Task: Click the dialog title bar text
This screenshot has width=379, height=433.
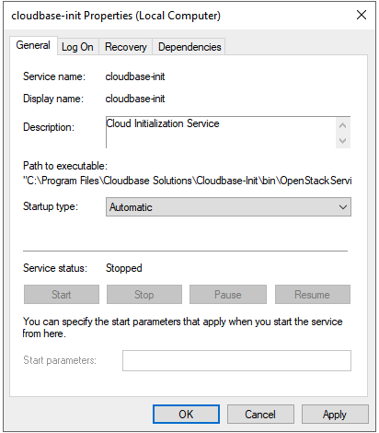Action: (x=116, y=16)
